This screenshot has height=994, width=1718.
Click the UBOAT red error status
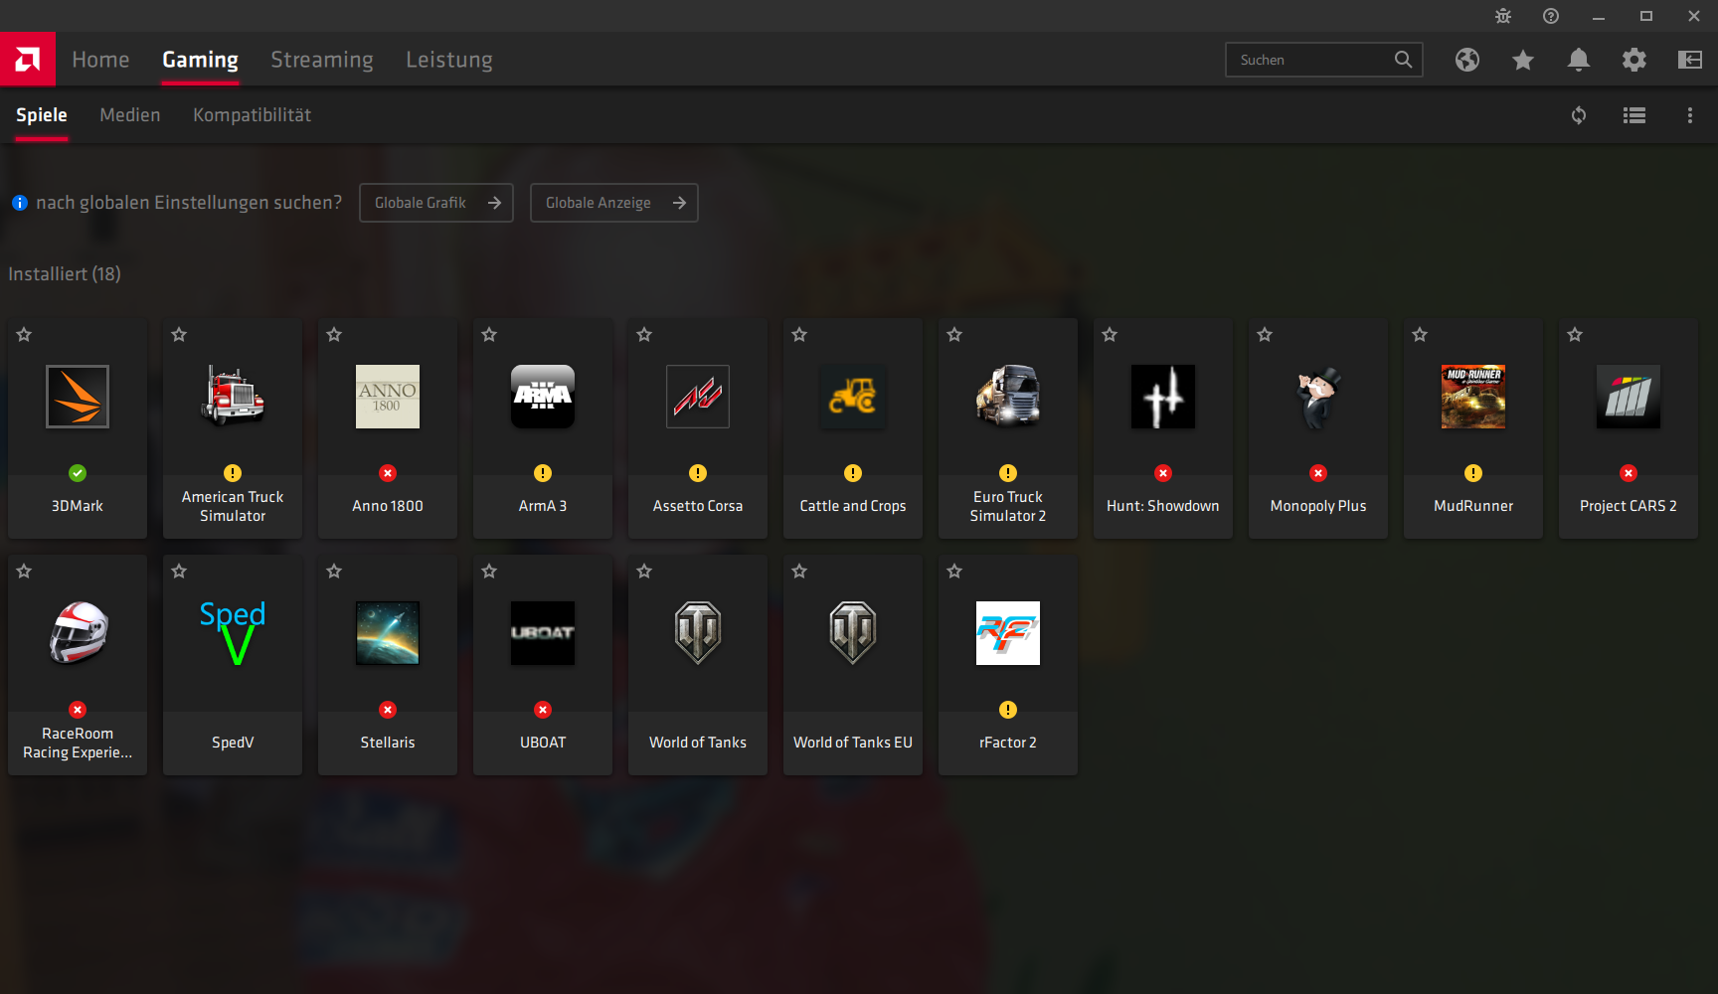click(543, 710)
